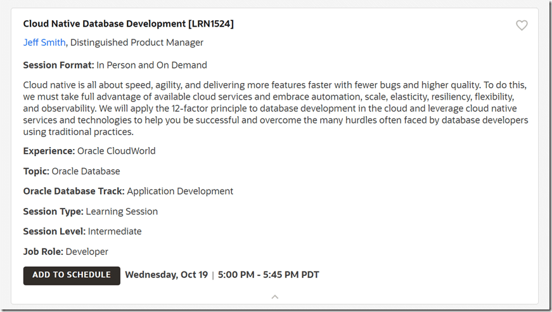Screen dimensions: 552x312
Task: Click the LRN1524 session code
Action: pos(210,24)
